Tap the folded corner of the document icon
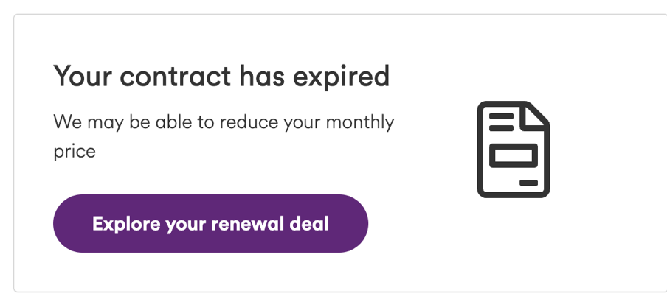This screenshot has width=667, height=302. [x=536, y=116]
